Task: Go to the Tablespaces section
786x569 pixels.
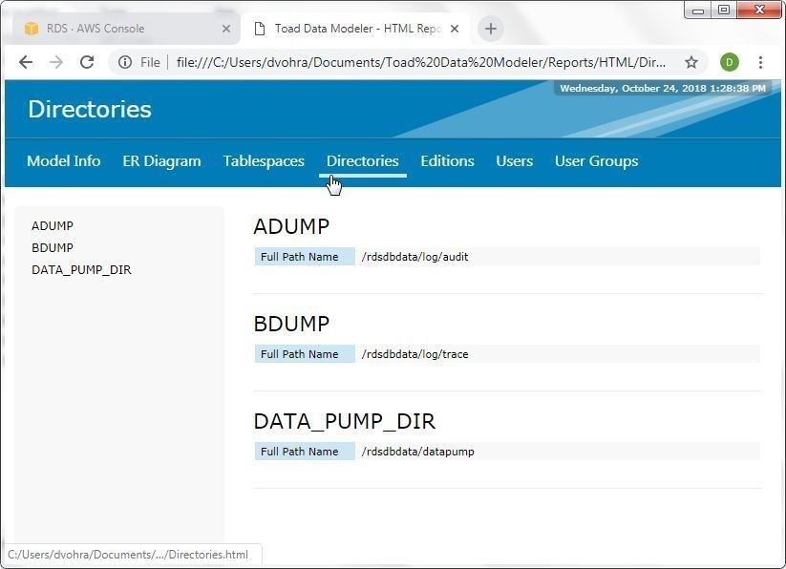Action: pos(264,160)
